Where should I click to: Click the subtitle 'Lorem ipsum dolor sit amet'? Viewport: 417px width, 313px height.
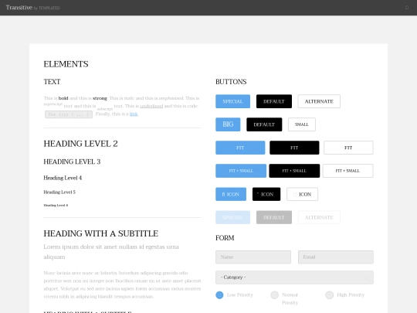tap(111, 252)
